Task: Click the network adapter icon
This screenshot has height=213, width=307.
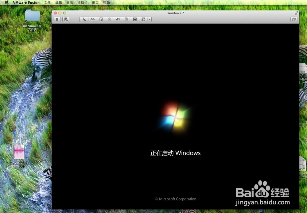Action: click(x=92, y=19)
